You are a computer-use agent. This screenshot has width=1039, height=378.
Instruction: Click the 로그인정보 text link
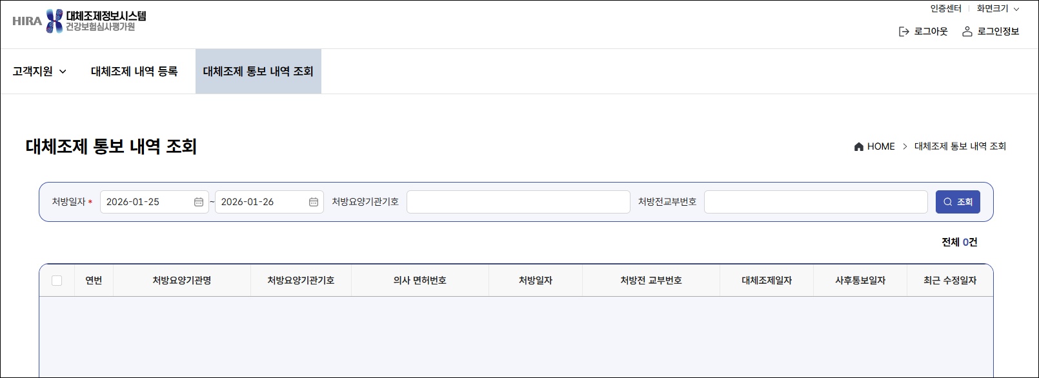pyautogui.click(x=998, y=32)
